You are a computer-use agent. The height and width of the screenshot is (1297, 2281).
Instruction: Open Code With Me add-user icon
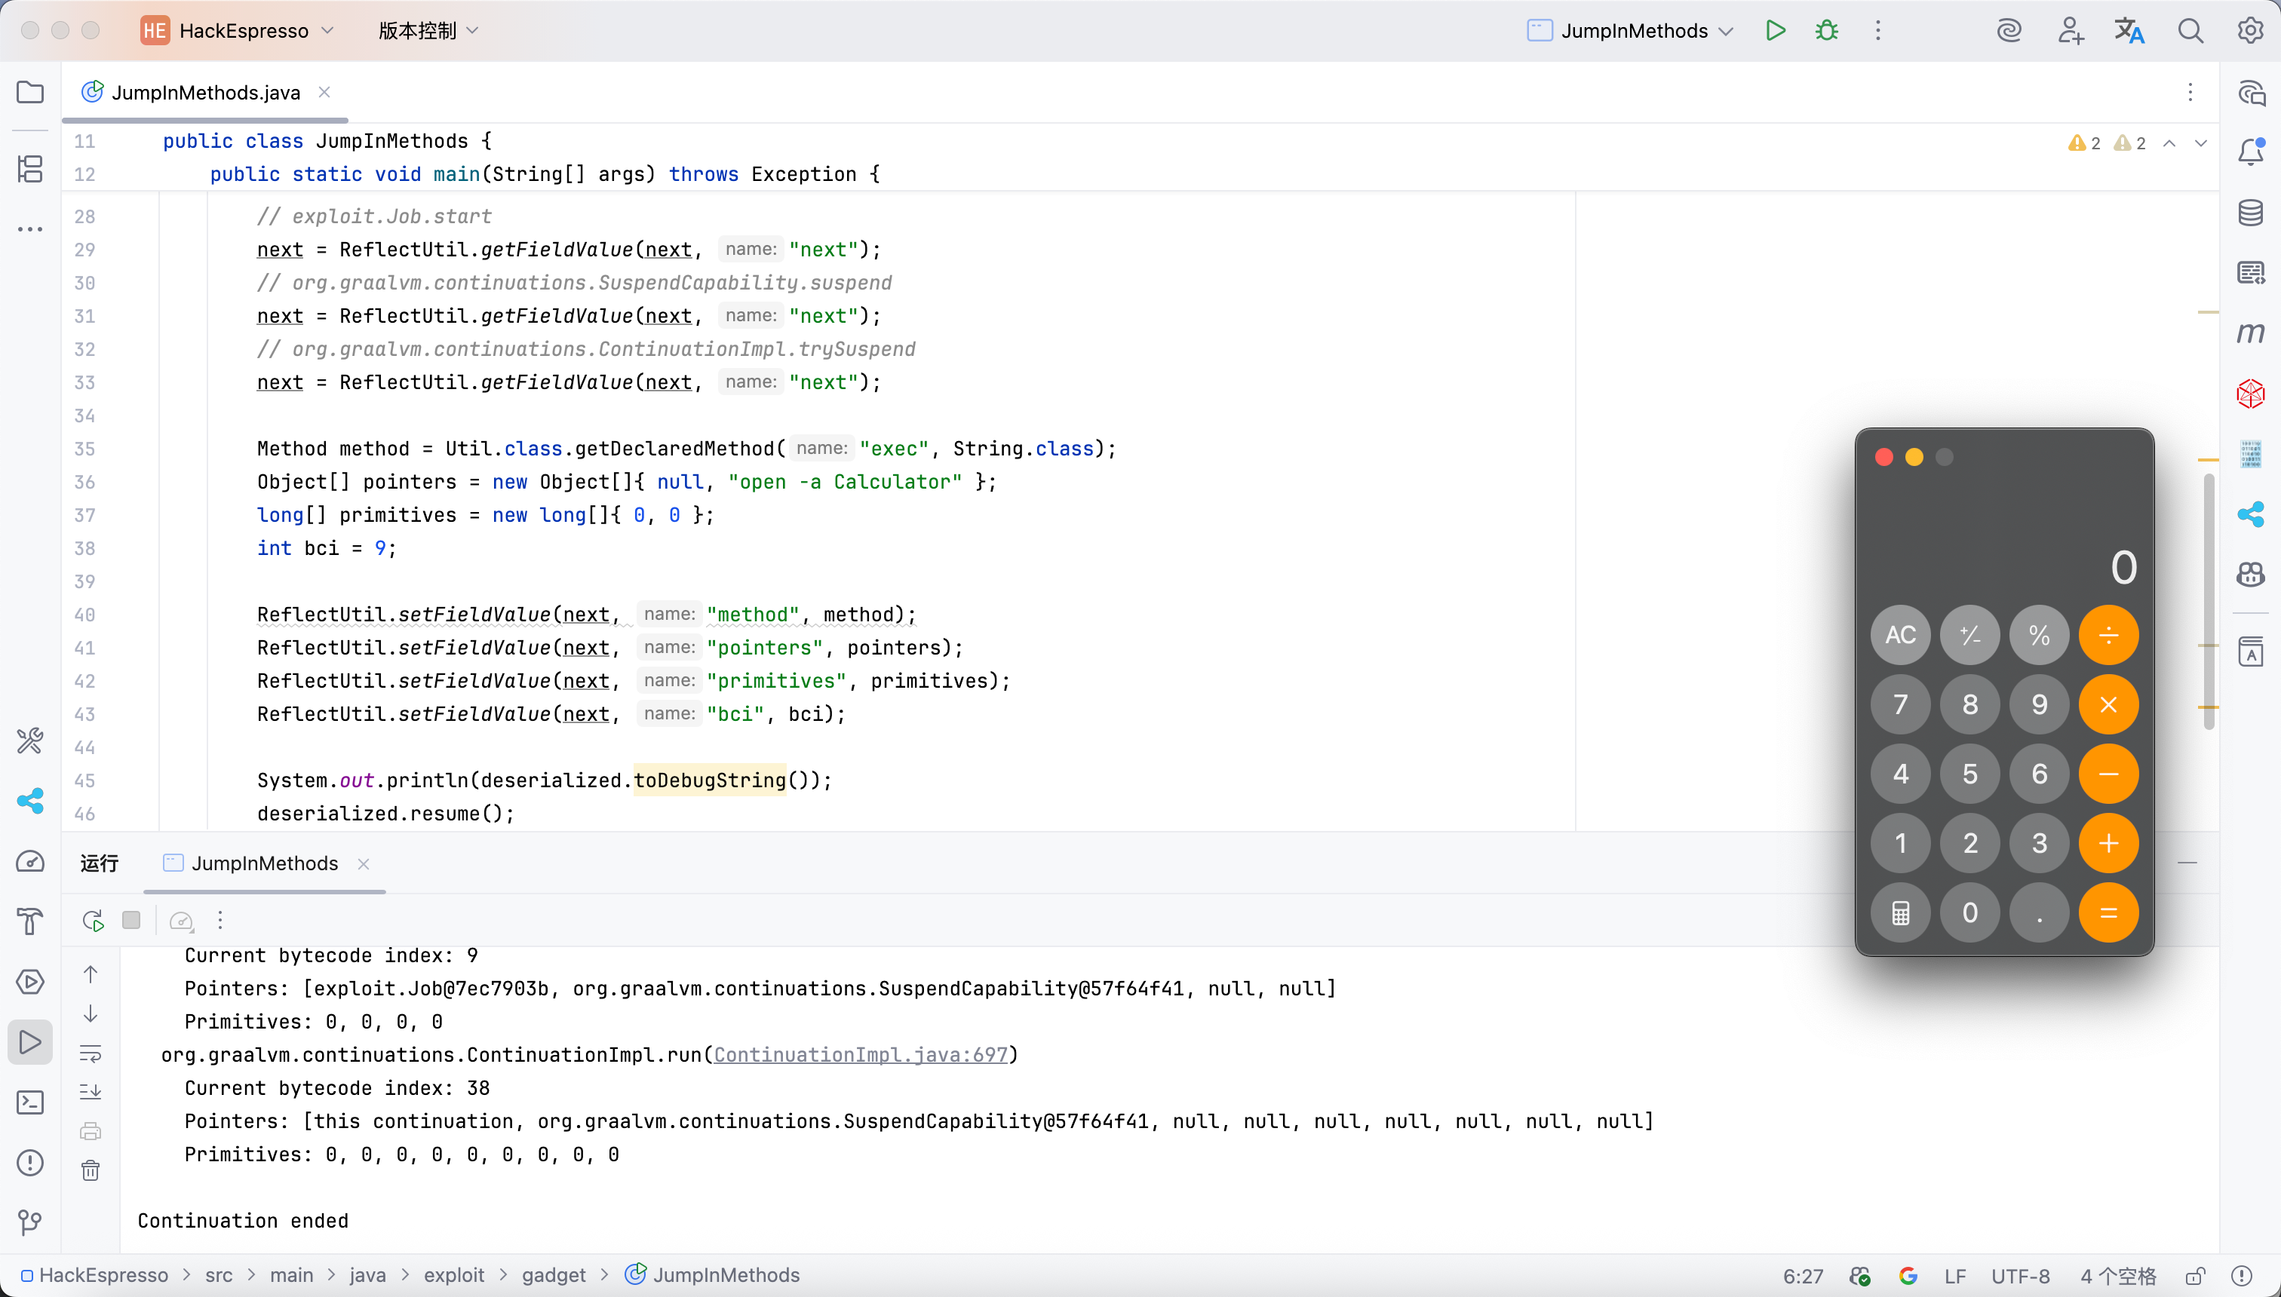2070,30
